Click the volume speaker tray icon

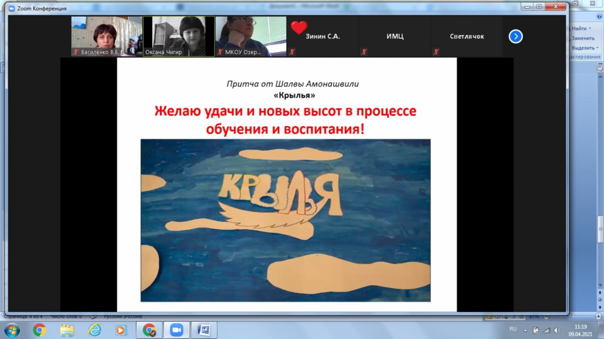tap(557, 330)
